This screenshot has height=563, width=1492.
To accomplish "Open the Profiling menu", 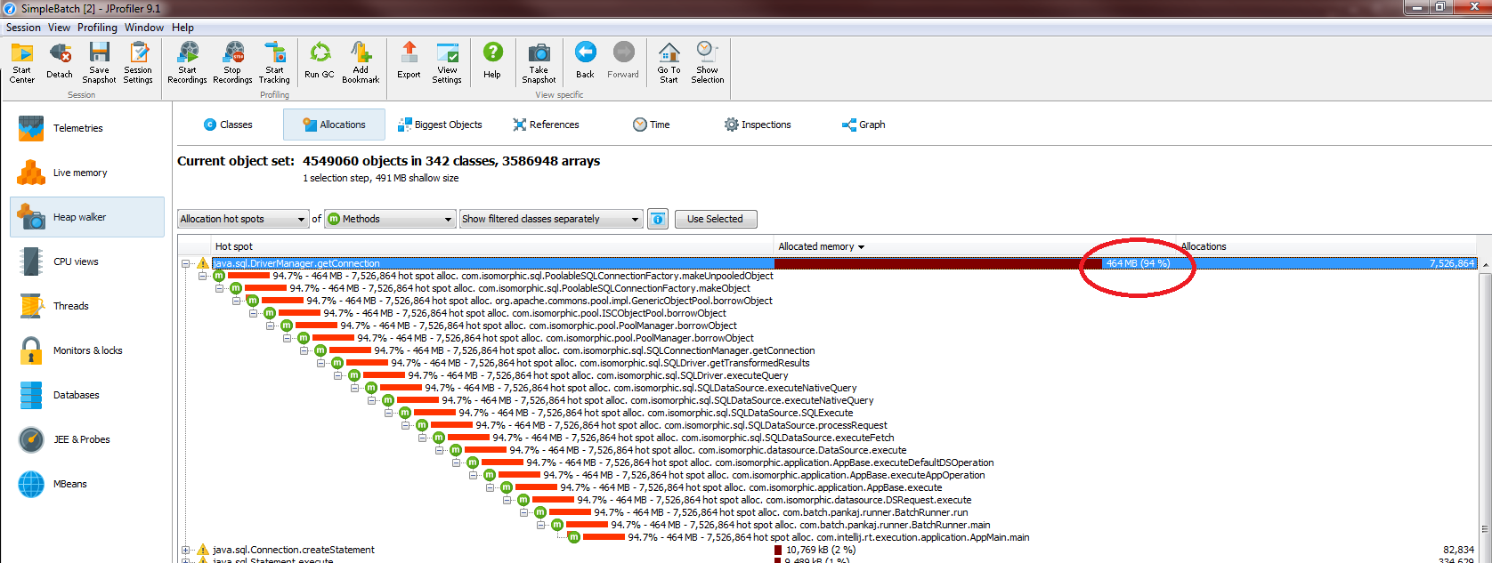I will click(x=97, y=28).
